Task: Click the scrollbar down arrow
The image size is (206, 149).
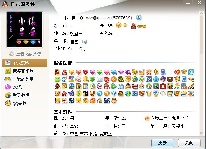Action: click(x=201, y=134)
